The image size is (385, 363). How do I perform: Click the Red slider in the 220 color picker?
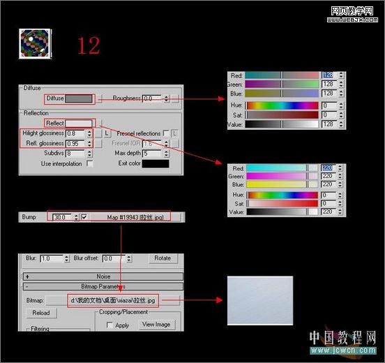coord(282,168)
